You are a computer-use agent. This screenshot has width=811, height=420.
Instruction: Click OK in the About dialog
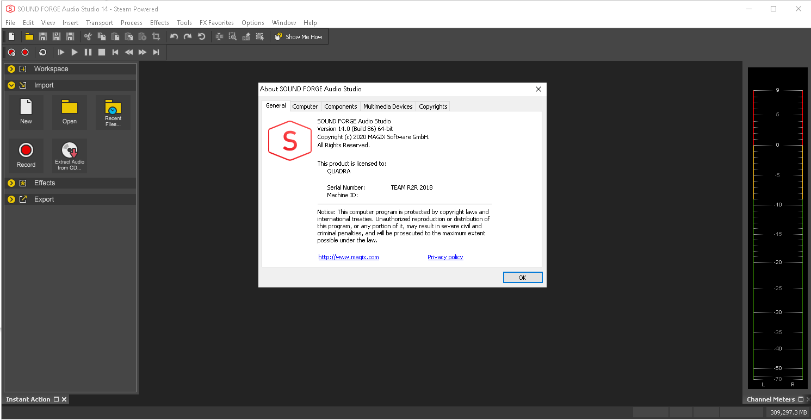[x=522, y=278]
